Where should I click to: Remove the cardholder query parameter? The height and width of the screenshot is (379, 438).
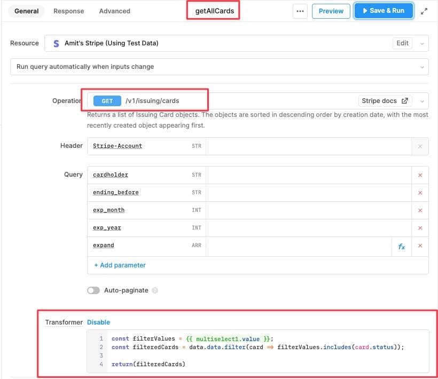(419, 175)
